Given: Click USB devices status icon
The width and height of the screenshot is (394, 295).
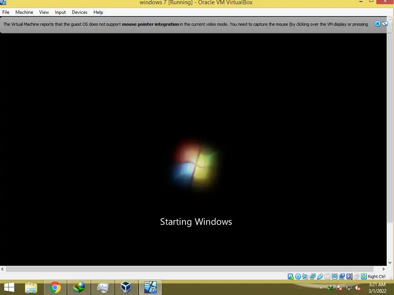Looking at the screenshot, I should (x=320, y=277).
